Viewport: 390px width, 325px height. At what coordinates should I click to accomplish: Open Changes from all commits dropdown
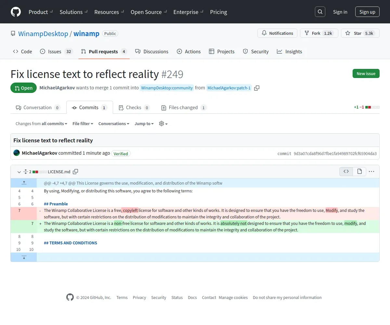tap(41, 123)
